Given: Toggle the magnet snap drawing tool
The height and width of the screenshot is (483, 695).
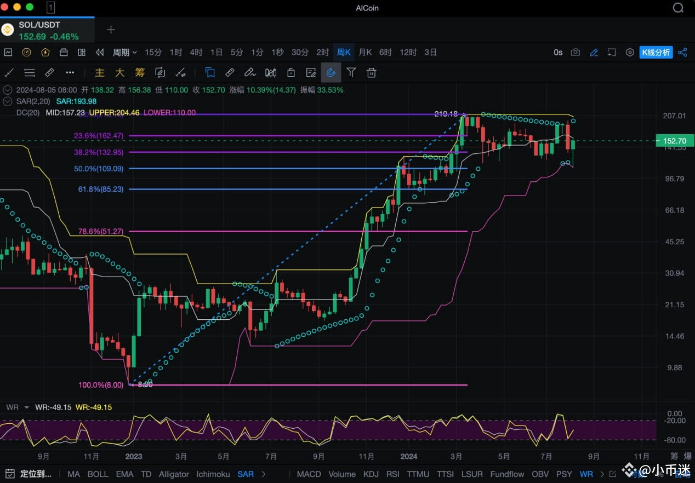Looking at the screenshot, I should pos(331,72).
